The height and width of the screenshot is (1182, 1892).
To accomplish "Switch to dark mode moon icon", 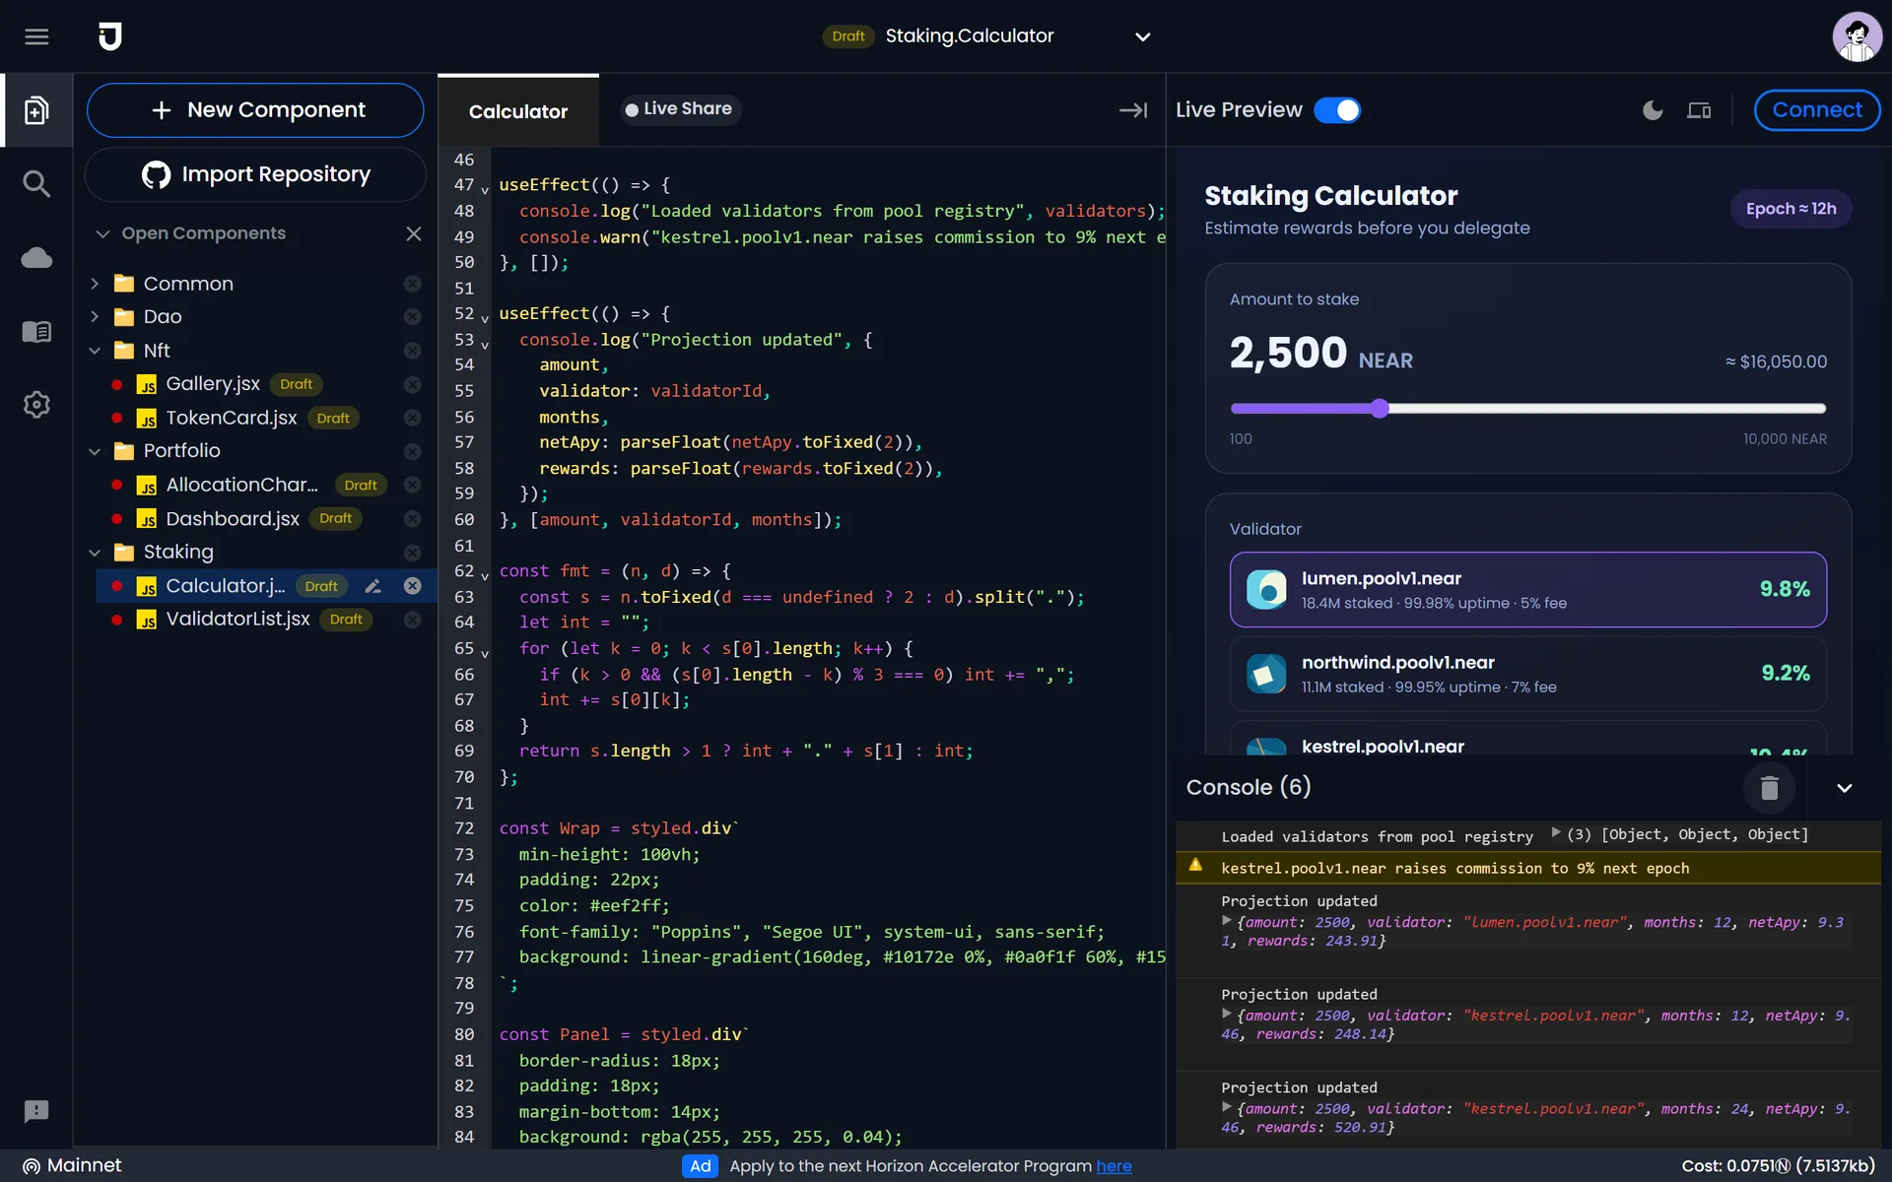I will pos(1653,110).
